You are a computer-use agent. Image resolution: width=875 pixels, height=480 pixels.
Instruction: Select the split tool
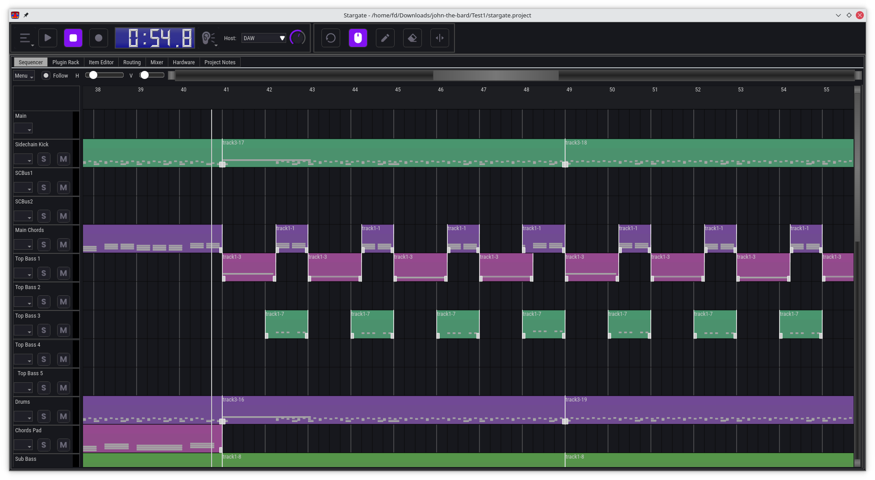tap(440, 38)
